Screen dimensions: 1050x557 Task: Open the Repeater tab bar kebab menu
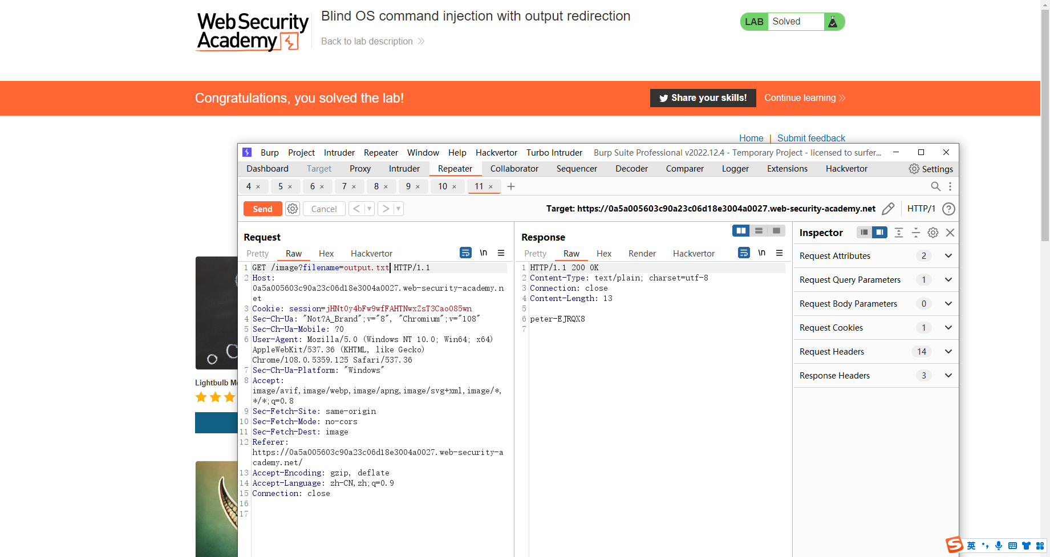(x=950, y=186)
